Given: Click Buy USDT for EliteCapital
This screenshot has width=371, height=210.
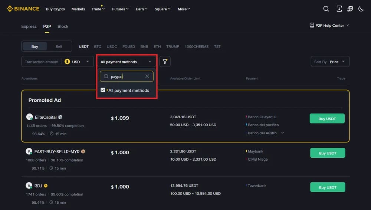Looking at the screenshot, I should tap(327, 118).
